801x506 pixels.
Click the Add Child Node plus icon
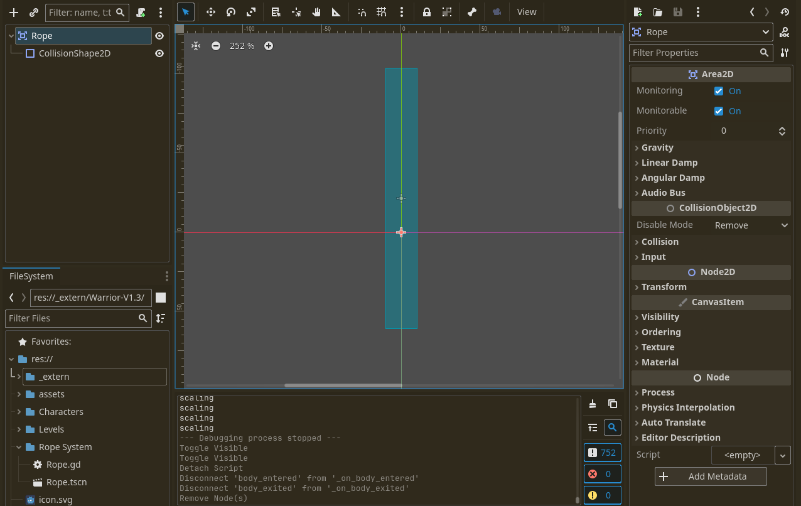click(x=14, y=12)
